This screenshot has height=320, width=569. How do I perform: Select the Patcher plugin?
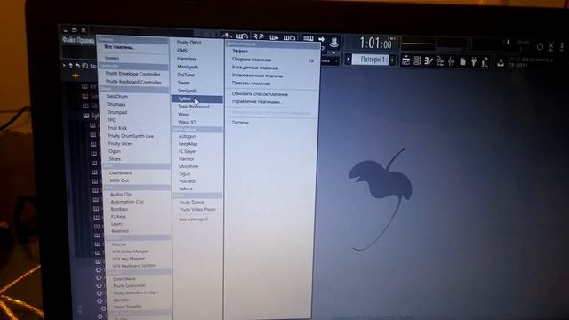(x=119, y=244)
